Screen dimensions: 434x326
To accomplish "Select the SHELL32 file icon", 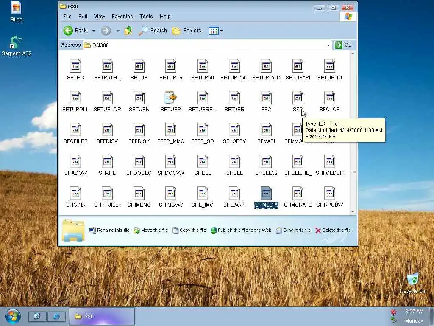I will (x=266, y=162).
